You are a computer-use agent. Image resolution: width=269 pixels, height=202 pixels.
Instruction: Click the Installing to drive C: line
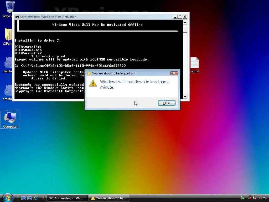tap(38, 41)
